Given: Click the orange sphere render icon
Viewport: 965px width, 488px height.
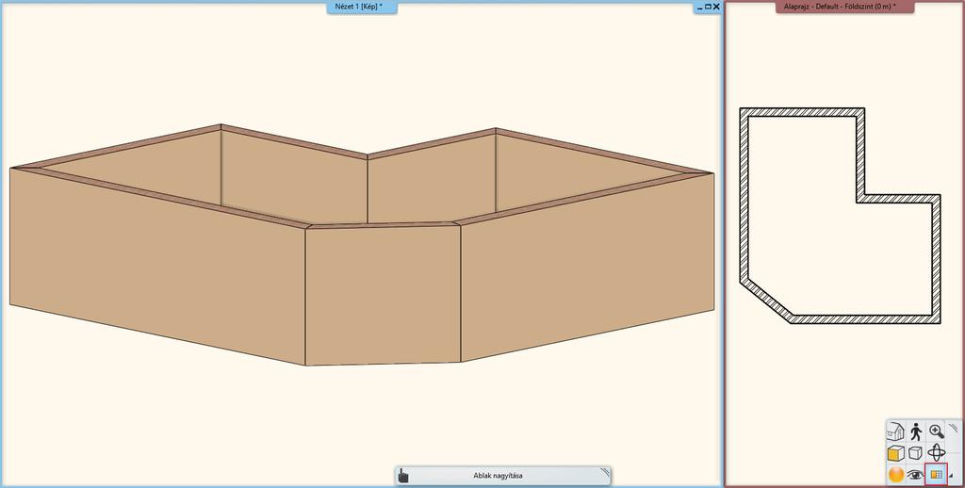Looking at the screenshot, I should [x=895, y=475].
